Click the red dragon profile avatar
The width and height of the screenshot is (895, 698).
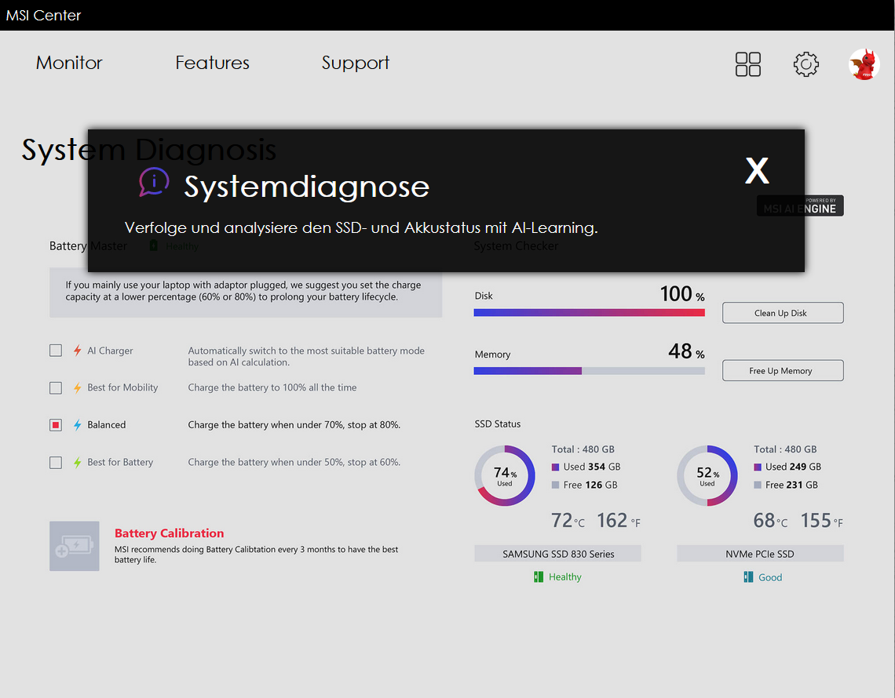[864, 64]
